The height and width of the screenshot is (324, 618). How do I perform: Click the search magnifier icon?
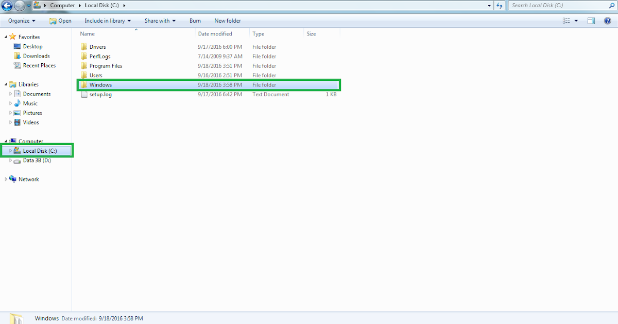(612, 5)
